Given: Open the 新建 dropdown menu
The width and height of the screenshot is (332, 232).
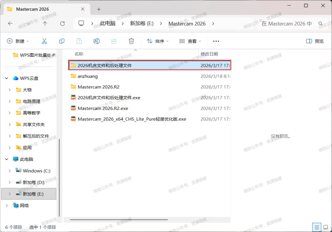Looking at the screenshot, I should pos(18,41).
